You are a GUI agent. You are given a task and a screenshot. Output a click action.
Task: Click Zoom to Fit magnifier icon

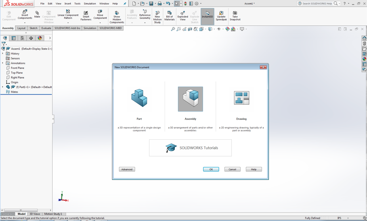pos(173,29)
